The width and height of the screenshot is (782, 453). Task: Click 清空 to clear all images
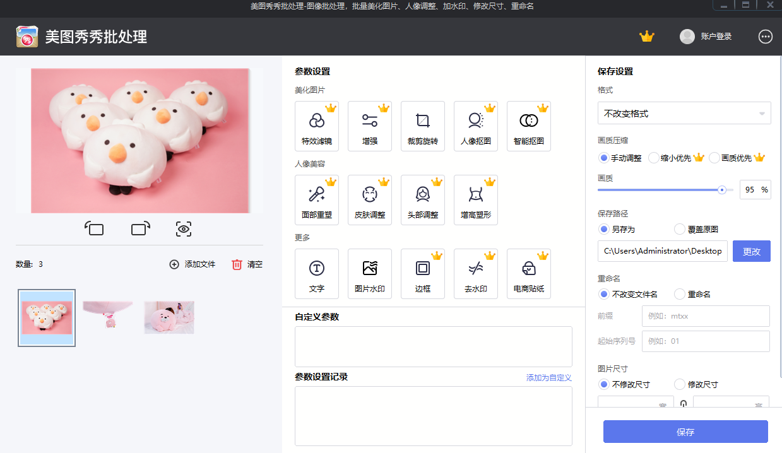tap(247, 264)
